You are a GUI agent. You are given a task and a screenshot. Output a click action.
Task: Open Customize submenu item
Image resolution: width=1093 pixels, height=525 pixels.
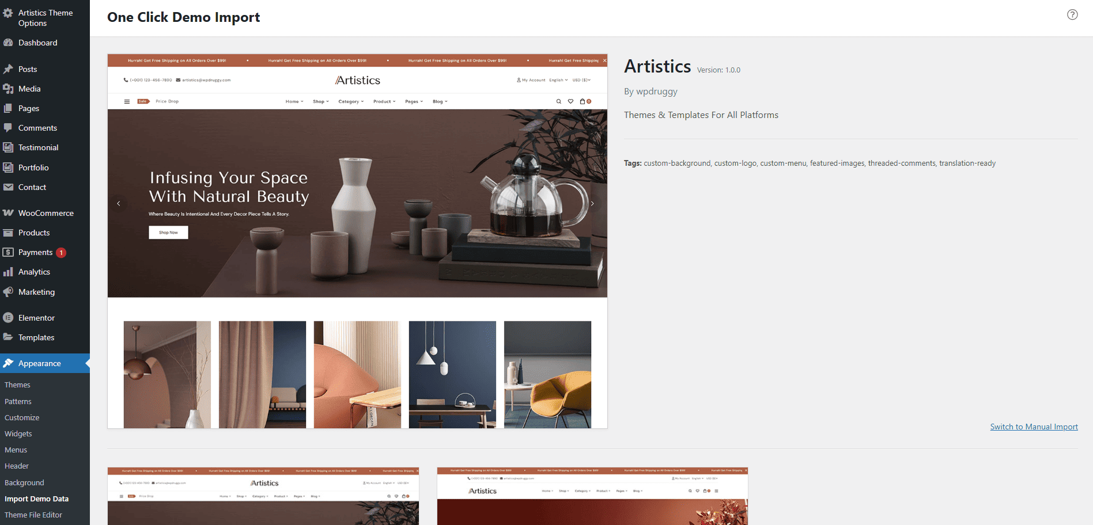(22, 417)
